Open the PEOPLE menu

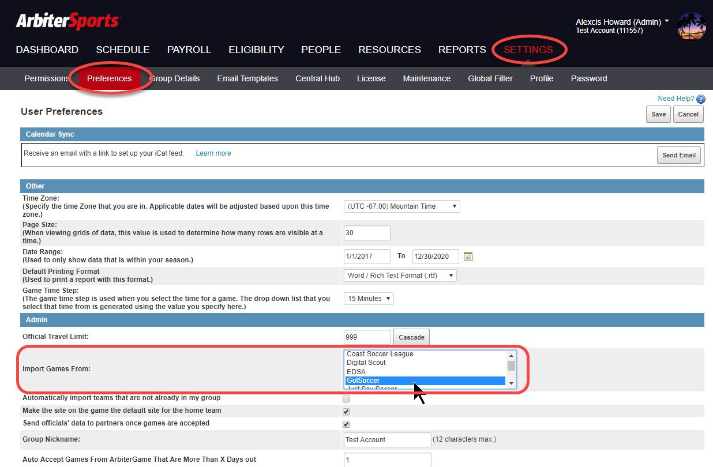(x=321, y=50)
